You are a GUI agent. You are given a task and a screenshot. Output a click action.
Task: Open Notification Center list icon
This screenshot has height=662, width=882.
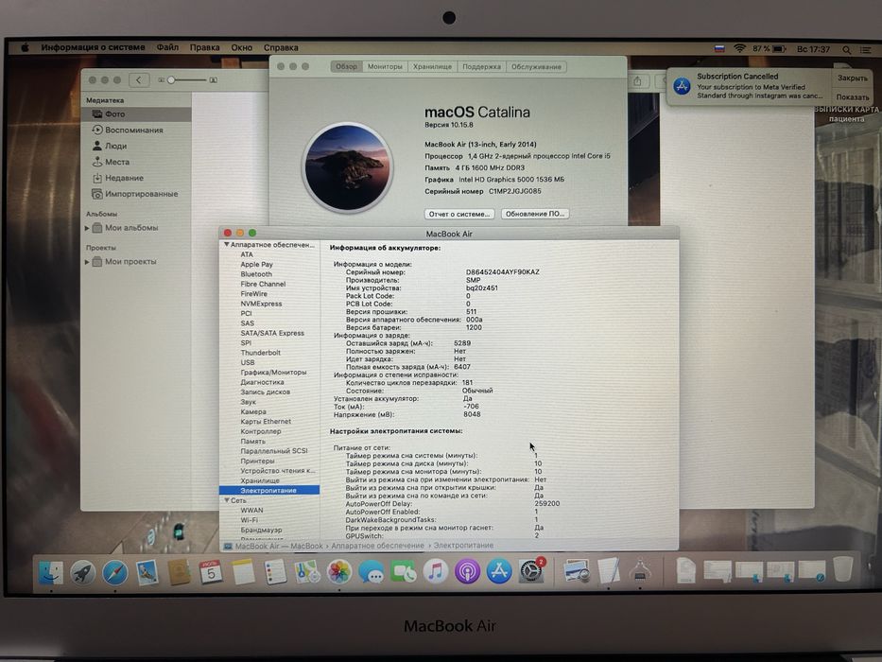coord(866,50)
